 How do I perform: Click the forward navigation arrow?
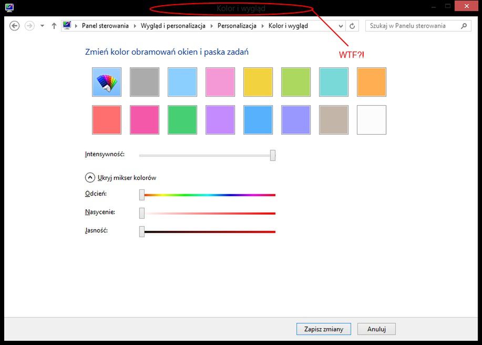[x=29, y=26]
